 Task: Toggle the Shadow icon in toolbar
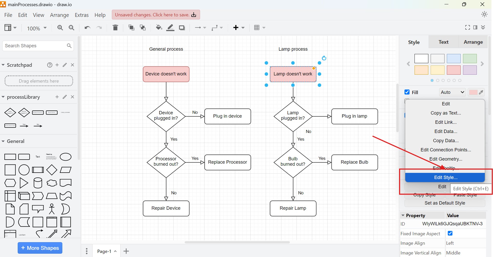182,28
